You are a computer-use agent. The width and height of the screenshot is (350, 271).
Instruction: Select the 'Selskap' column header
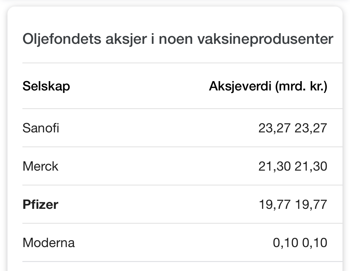(46, 86)
